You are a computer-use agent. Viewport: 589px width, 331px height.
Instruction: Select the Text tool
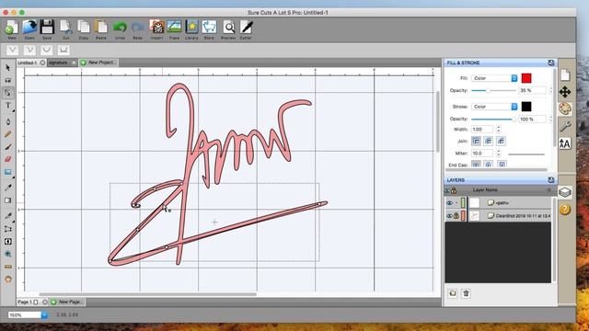pos(8,106)
